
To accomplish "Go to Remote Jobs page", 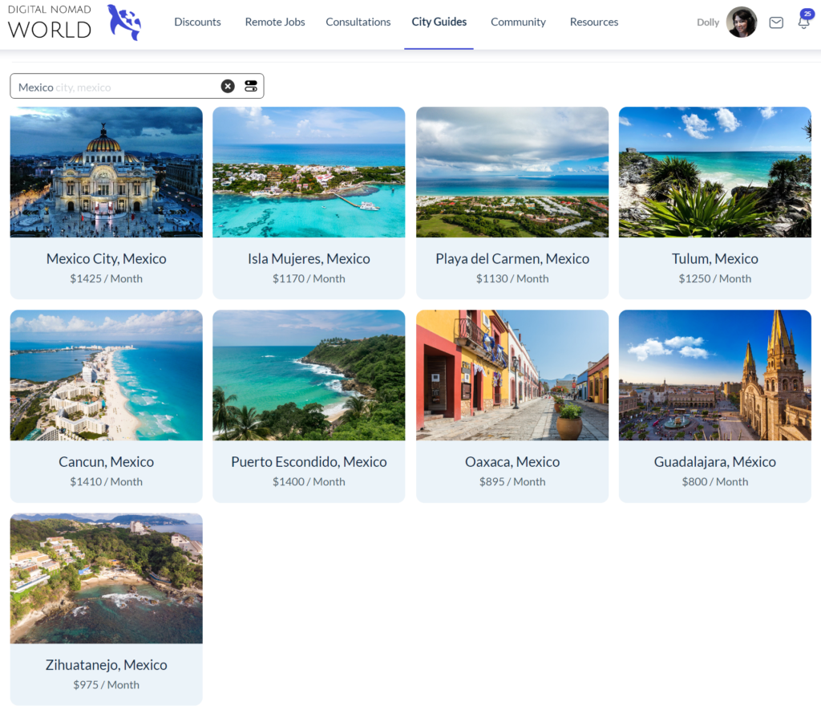I will pyautogui.click(x=275, y=22).
